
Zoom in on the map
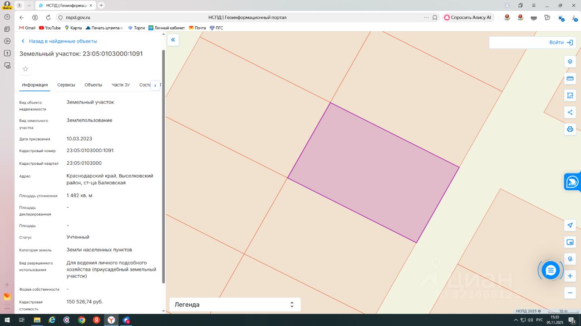[x=570, y=276]
